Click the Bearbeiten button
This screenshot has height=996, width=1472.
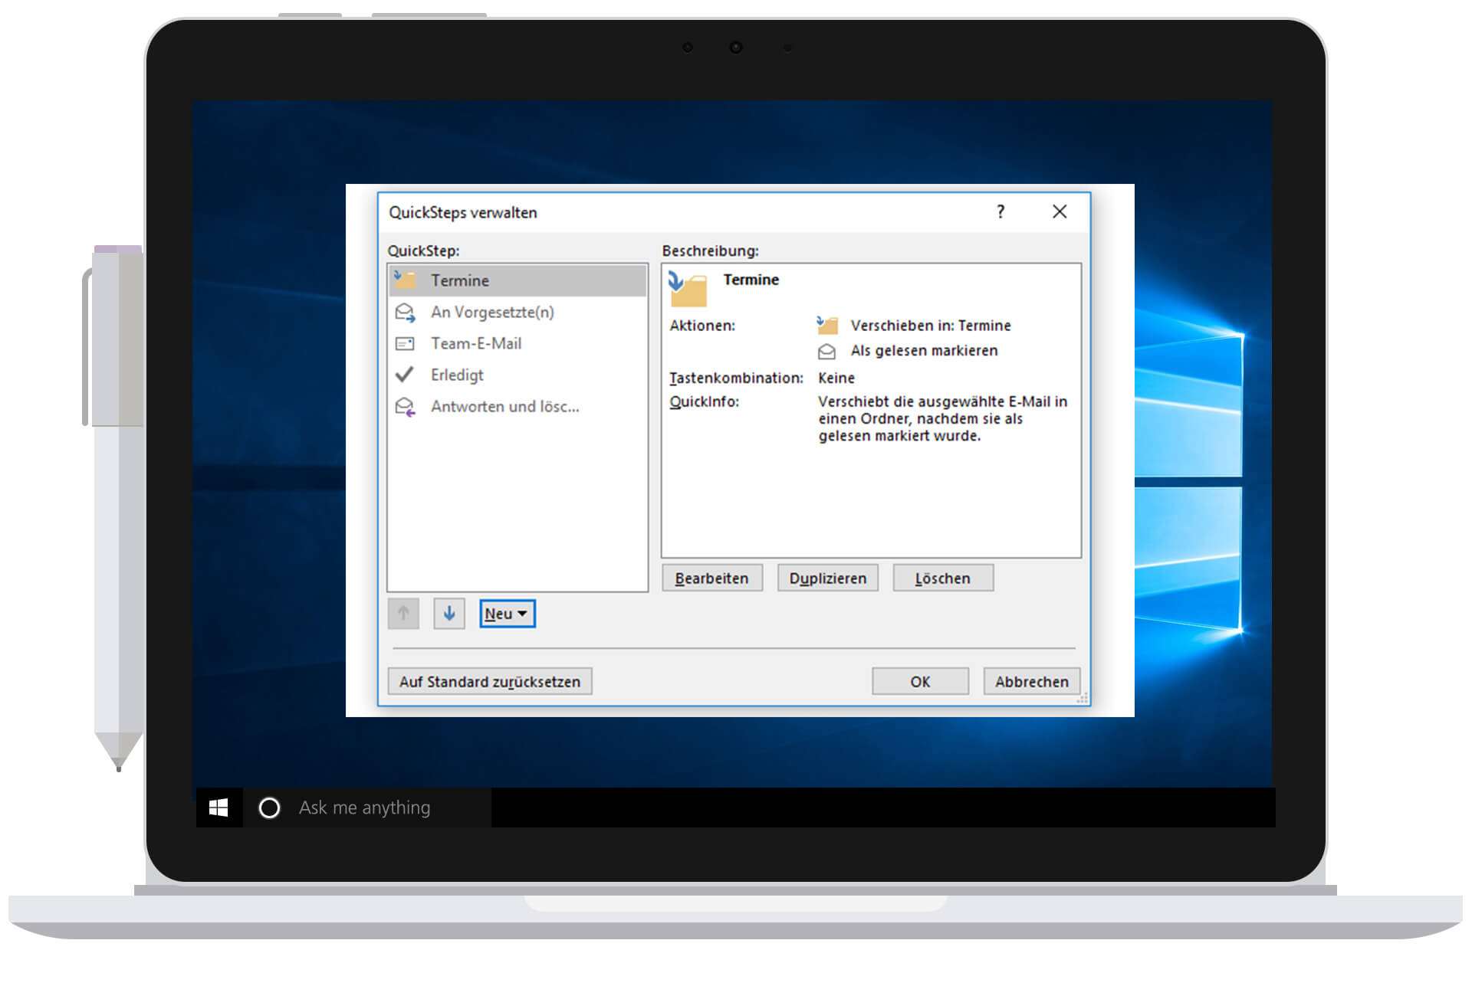(x=712, y=578)
